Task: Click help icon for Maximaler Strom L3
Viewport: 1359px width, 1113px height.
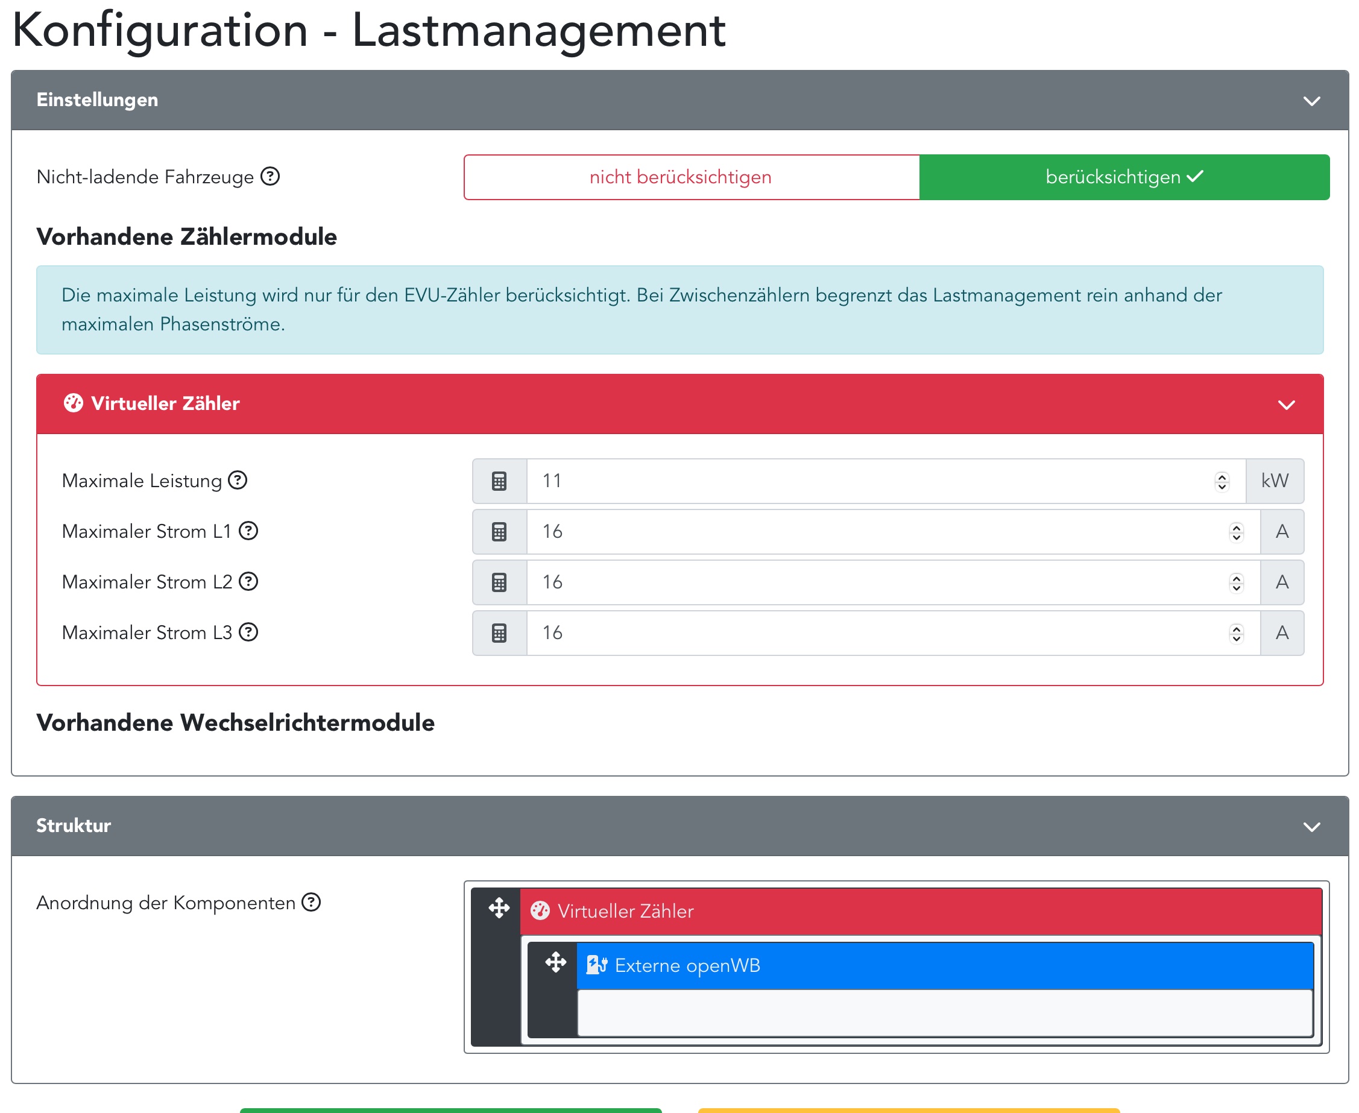Action: point(248,632)
